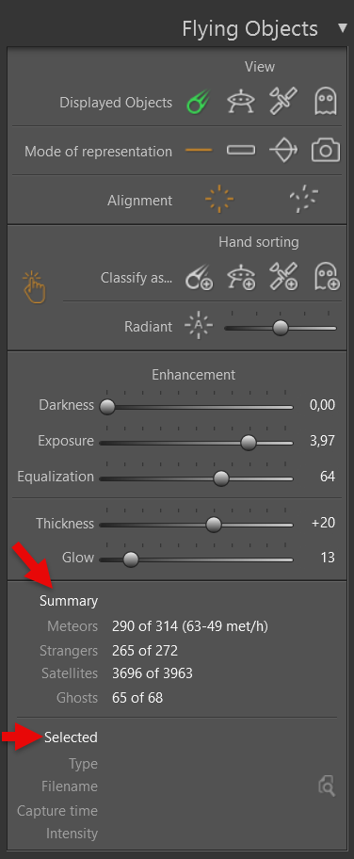Click the Exposure slider handle
This screenshot has height=859, width=354.
pos(249,443)
